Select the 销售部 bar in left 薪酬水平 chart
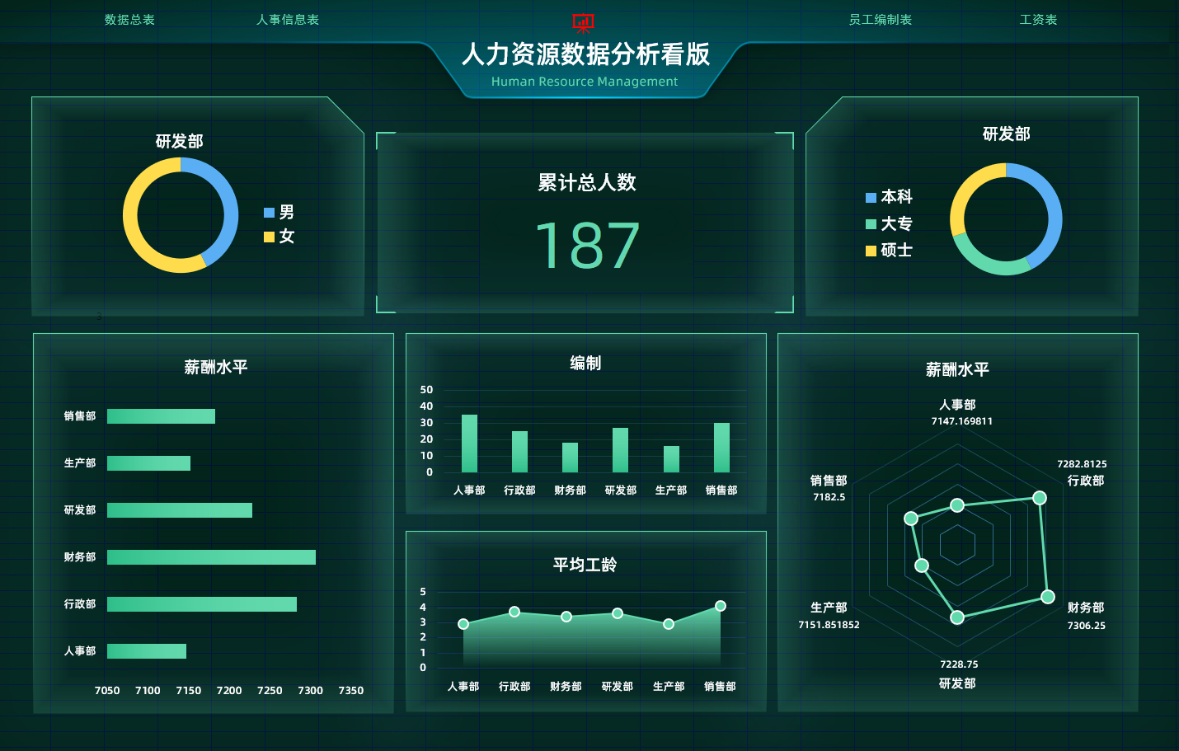This screenshot has width=1179, height=751. [161, 416]
